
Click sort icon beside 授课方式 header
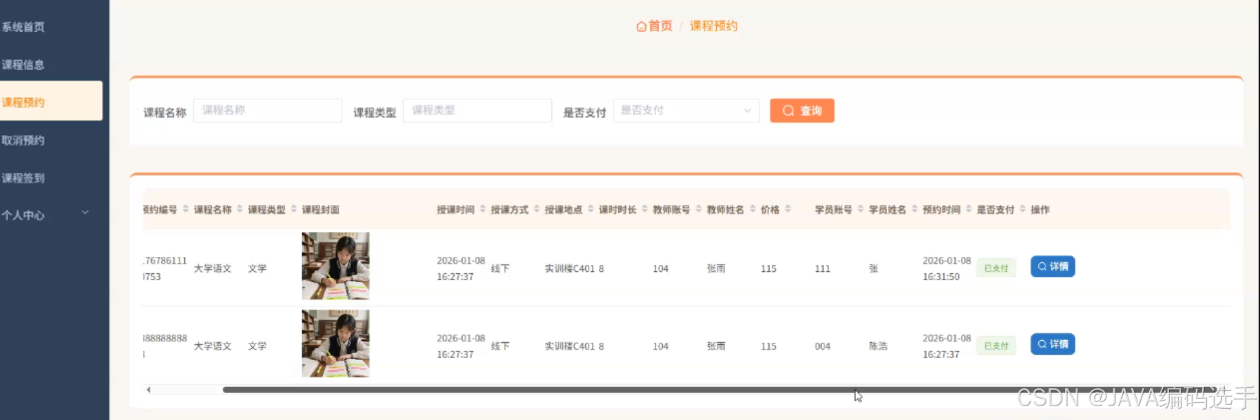coord(536,209)
